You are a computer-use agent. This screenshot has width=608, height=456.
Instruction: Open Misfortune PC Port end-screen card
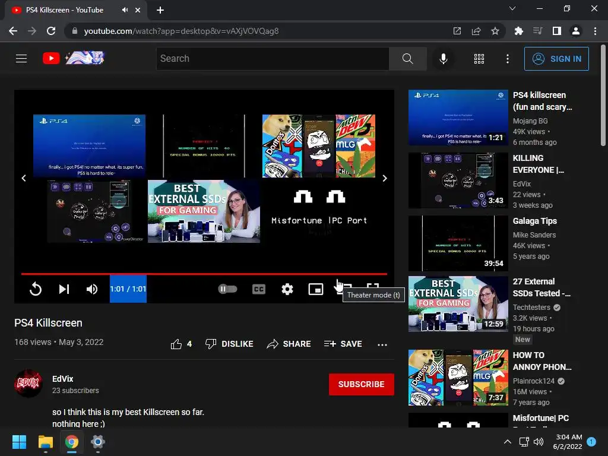[x=319, y=211]
